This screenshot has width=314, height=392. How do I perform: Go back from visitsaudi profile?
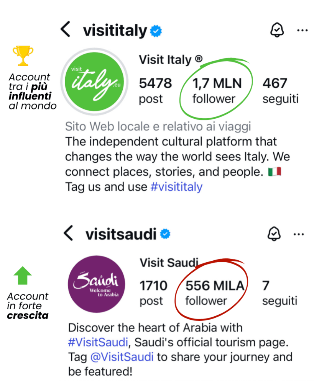68,233
